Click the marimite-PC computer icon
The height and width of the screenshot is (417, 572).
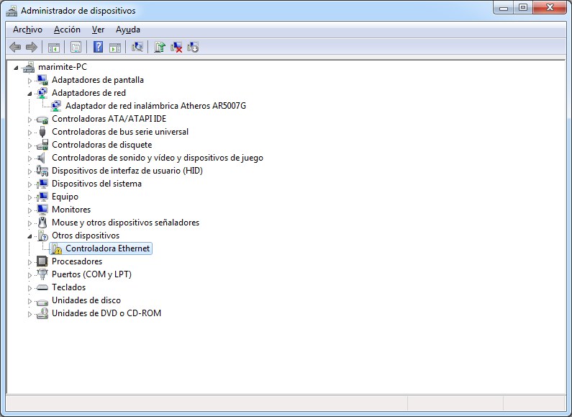click(x=29, y=67)
